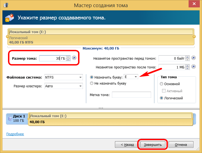Open the 'Подробнее' link
This screenshot has height=153, width=202.
[x=15, y=134]
